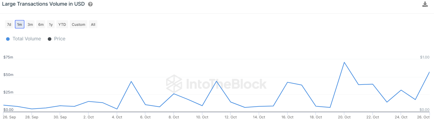Click the download chart icon
This screenshot has height=124, width=434.
425,4
